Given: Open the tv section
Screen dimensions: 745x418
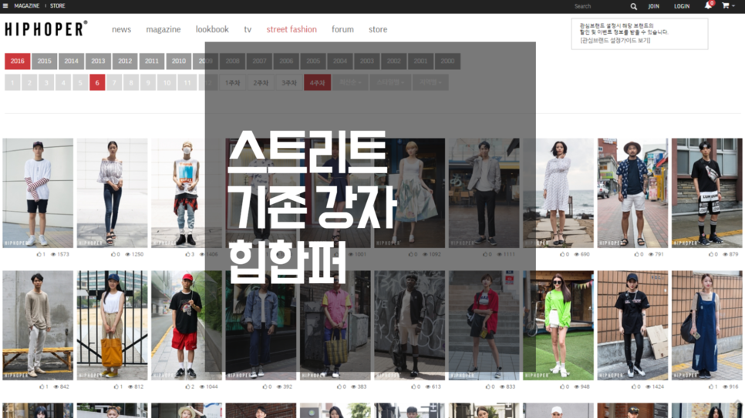Looking at the screenshot, I should click(248, 29).
